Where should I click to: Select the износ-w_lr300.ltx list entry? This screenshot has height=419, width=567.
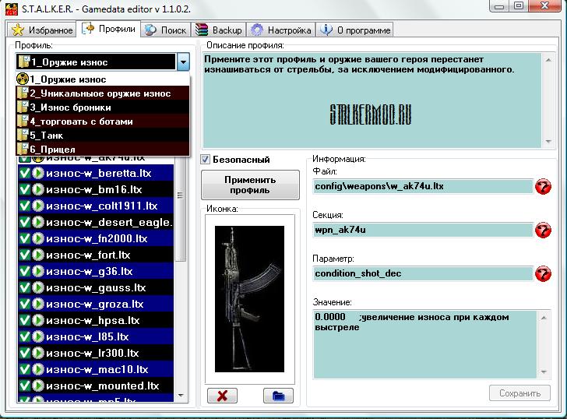coord(96,353)
